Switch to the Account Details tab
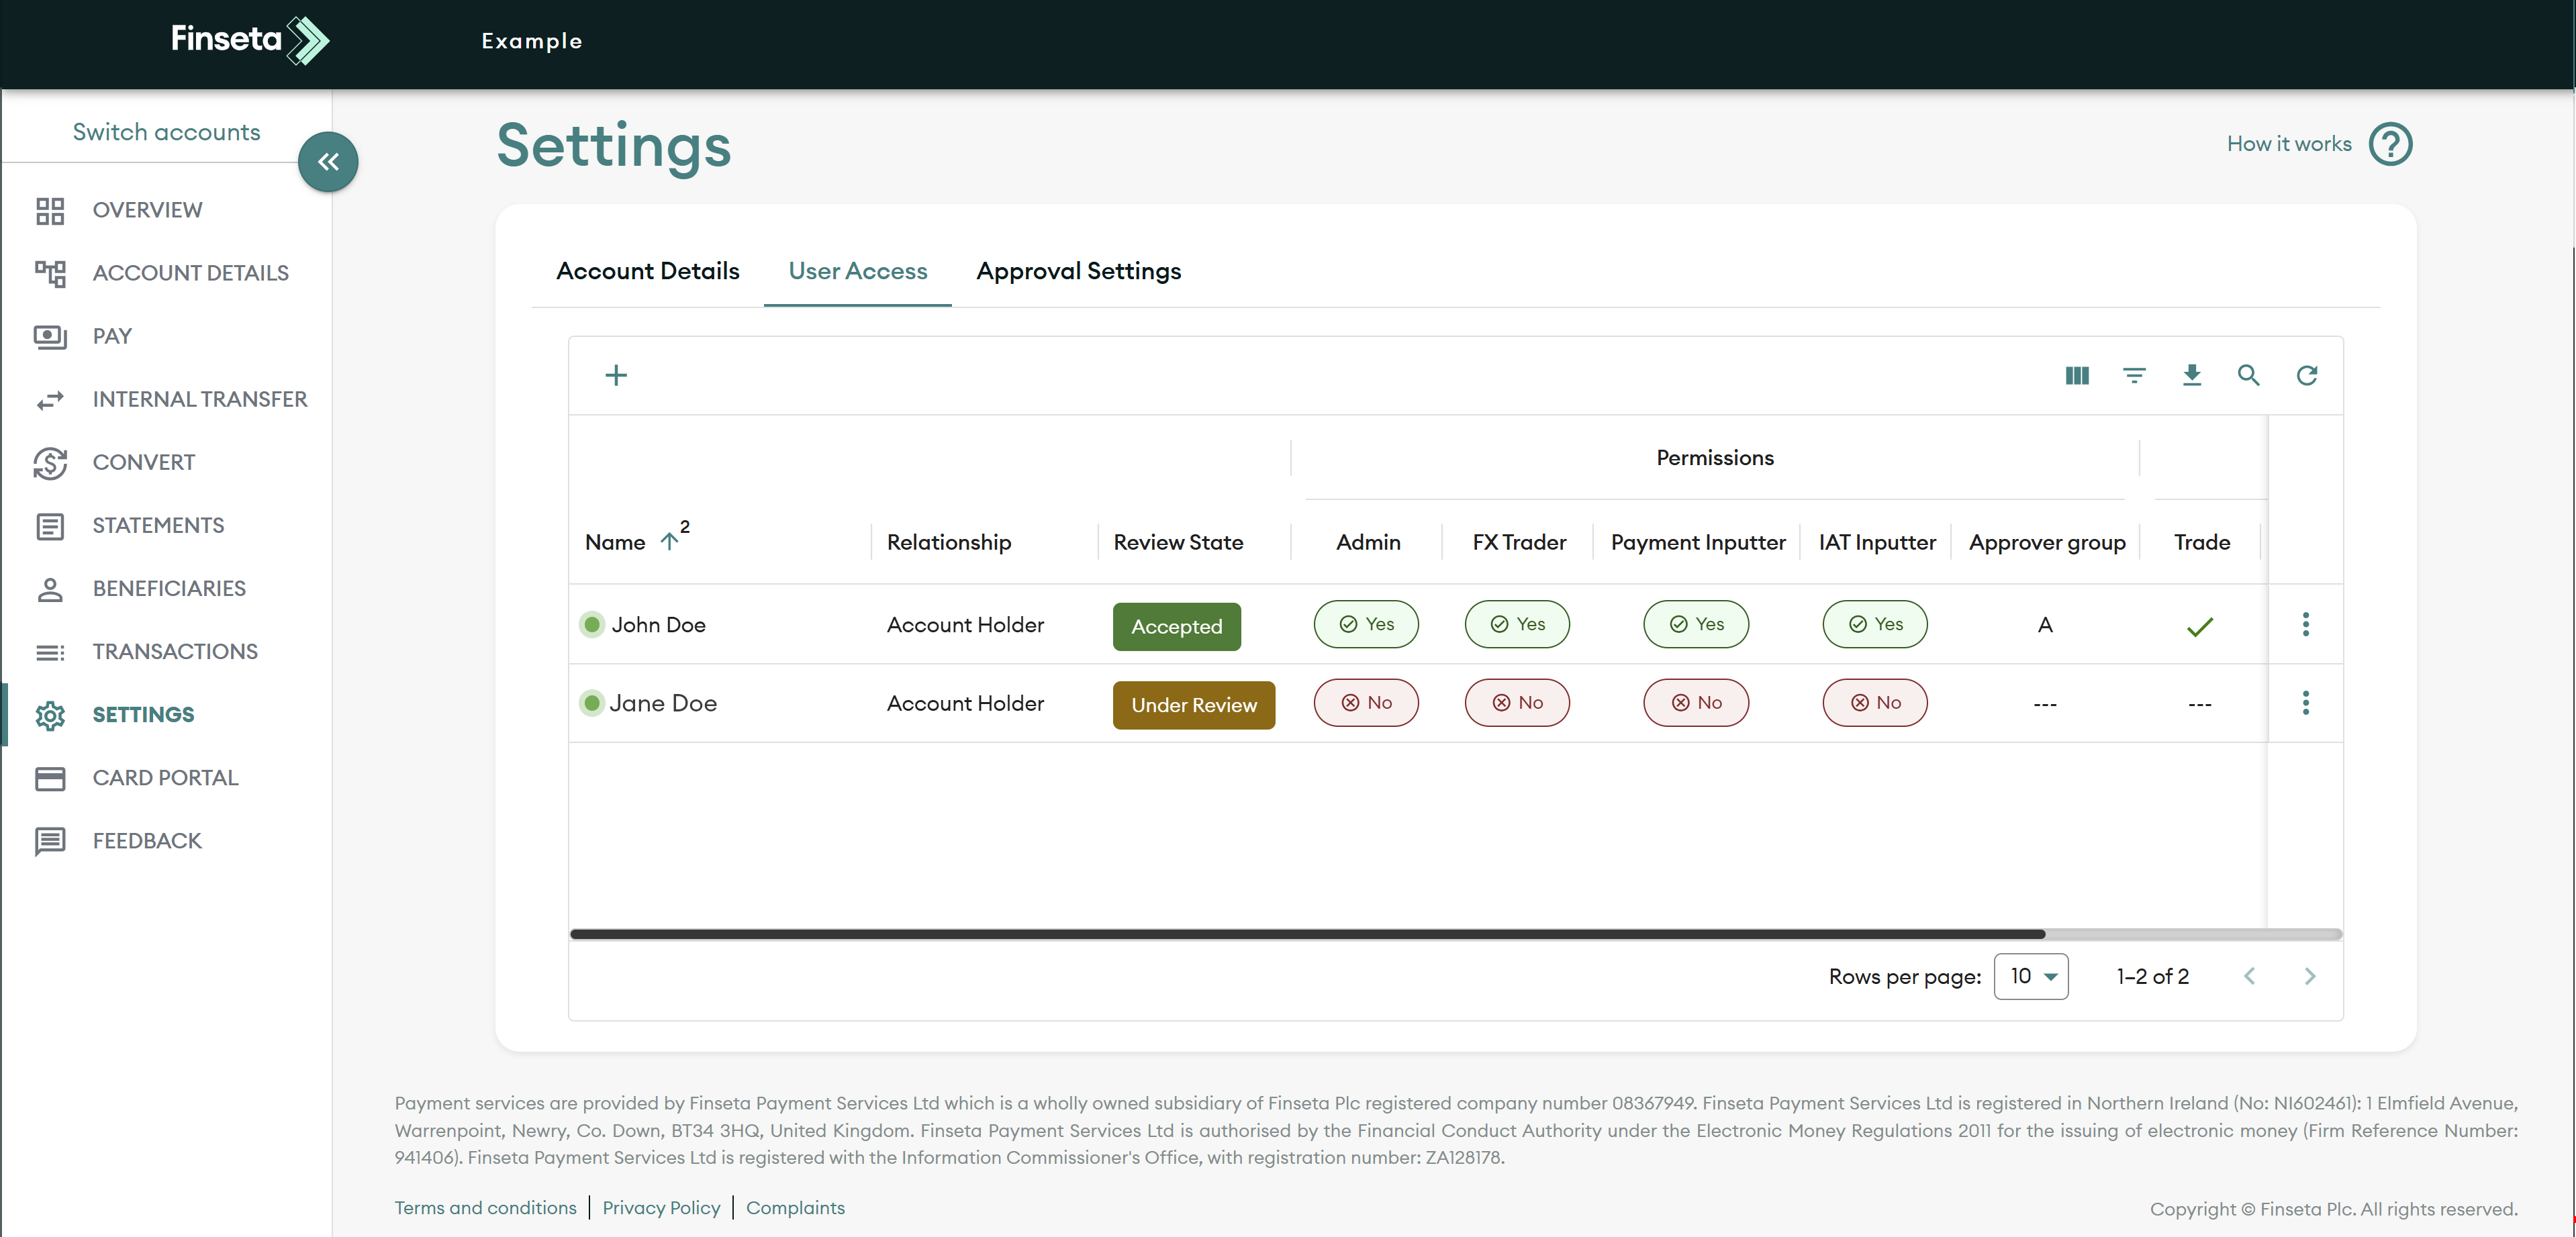2576x1237 pixels. pos(647,271)
